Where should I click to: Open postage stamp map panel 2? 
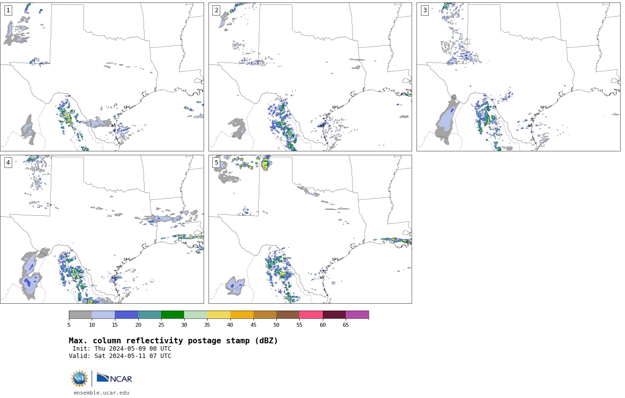click(310, 77)
